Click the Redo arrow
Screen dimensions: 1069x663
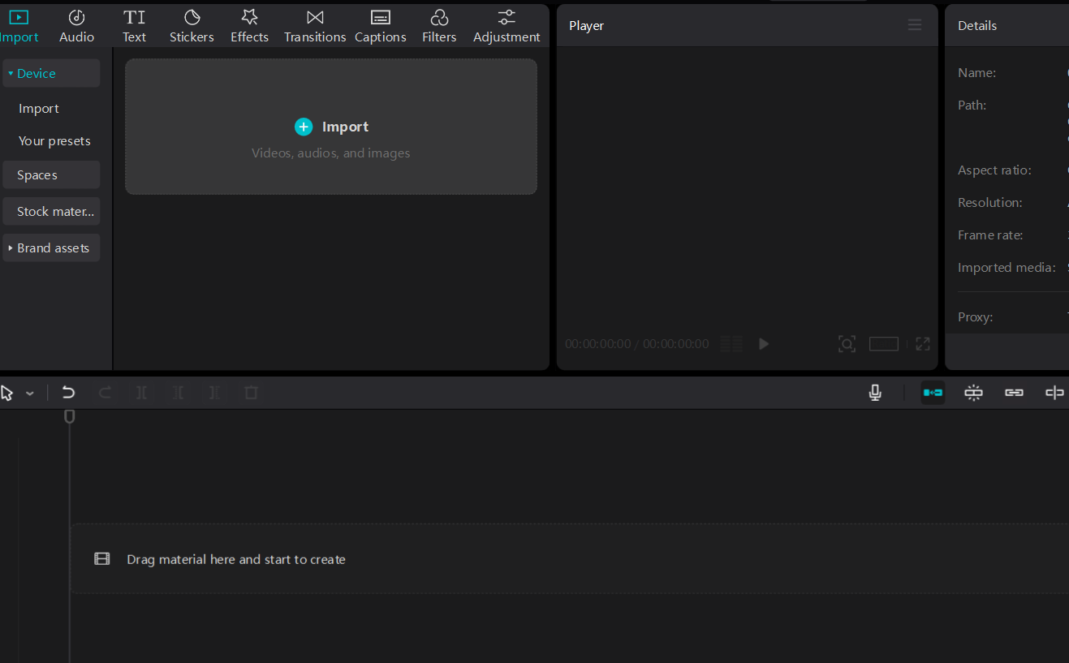coord(105,393)
